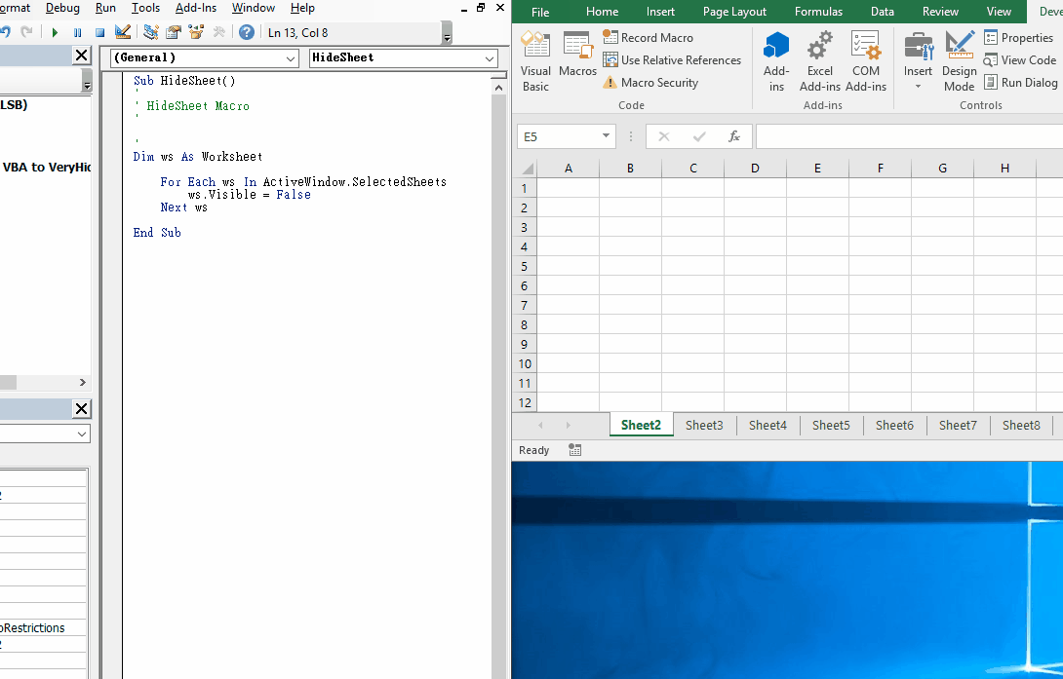The image size is (1063, 679).
Task: Toggle Design Mode in Controls group
Action: 960,61
